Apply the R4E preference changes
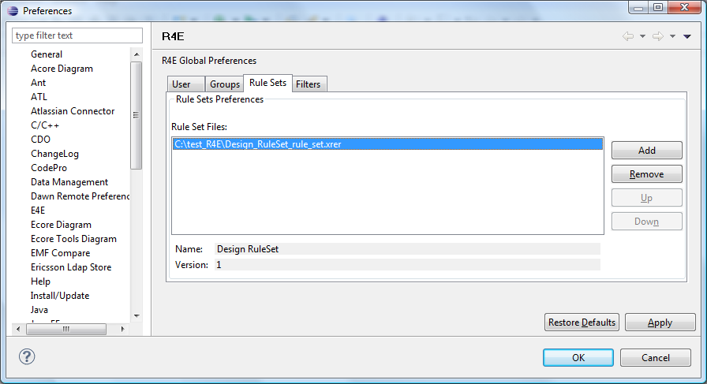 coord(660,322)
